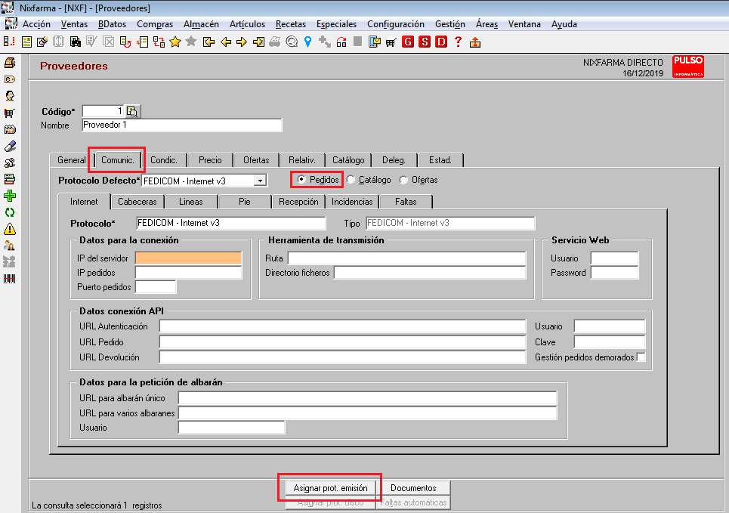Click the baby pacifier sidebar icon
This screenshot has height=513, width=729.
(10, 162)
